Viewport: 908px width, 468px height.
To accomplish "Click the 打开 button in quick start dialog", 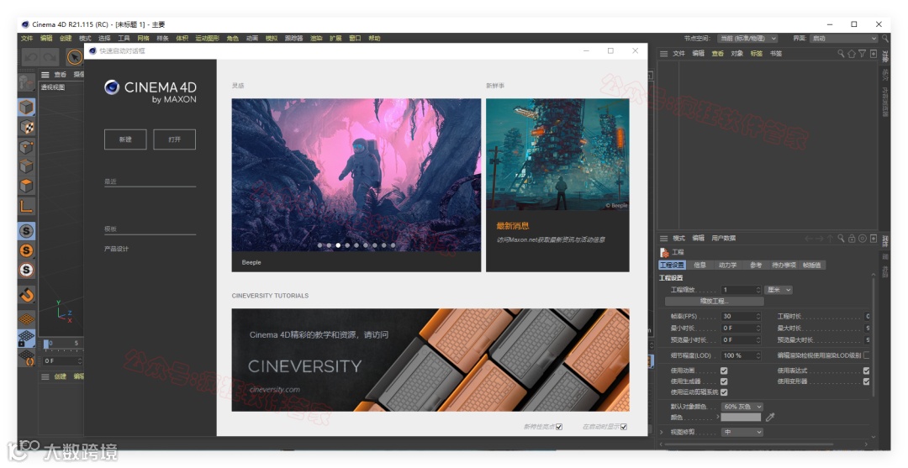I will (174, 139).
